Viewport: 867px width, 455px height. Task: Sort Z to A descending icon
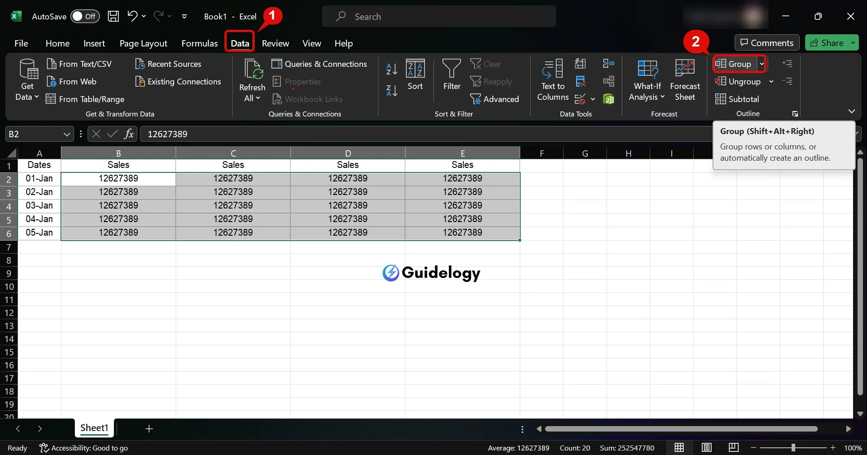click(x=392, y=91)
